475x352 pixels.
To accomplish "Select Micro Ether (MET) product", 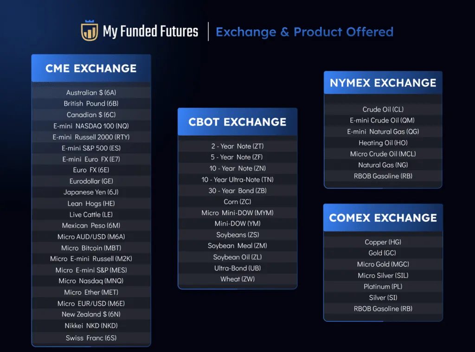I will pos(91,292).
